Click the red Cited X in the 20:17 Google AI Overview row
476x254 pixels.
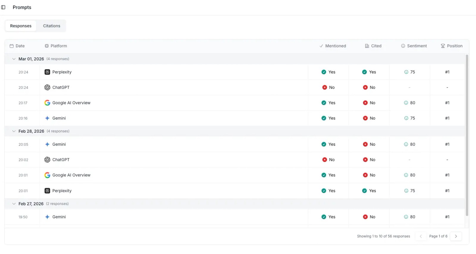click(x=365, y=103)
